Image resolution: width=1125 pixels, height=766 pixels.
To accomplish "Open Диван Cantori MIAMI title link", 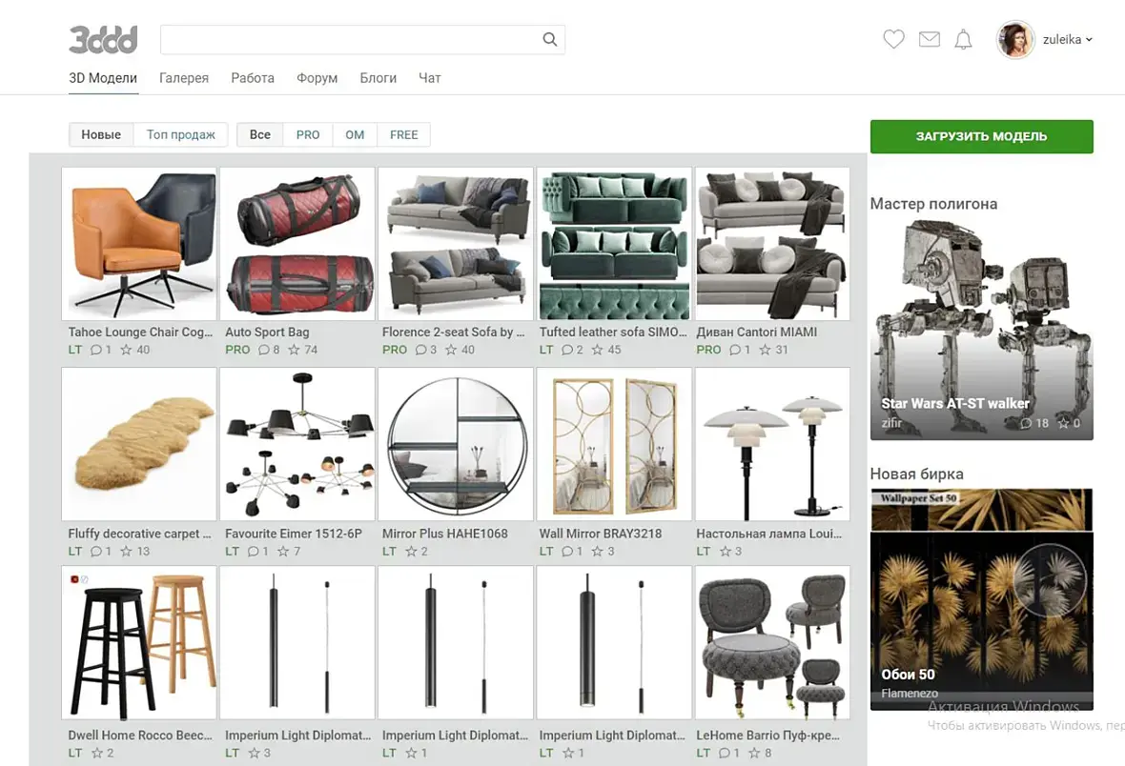I will click(x=756, y=333).
